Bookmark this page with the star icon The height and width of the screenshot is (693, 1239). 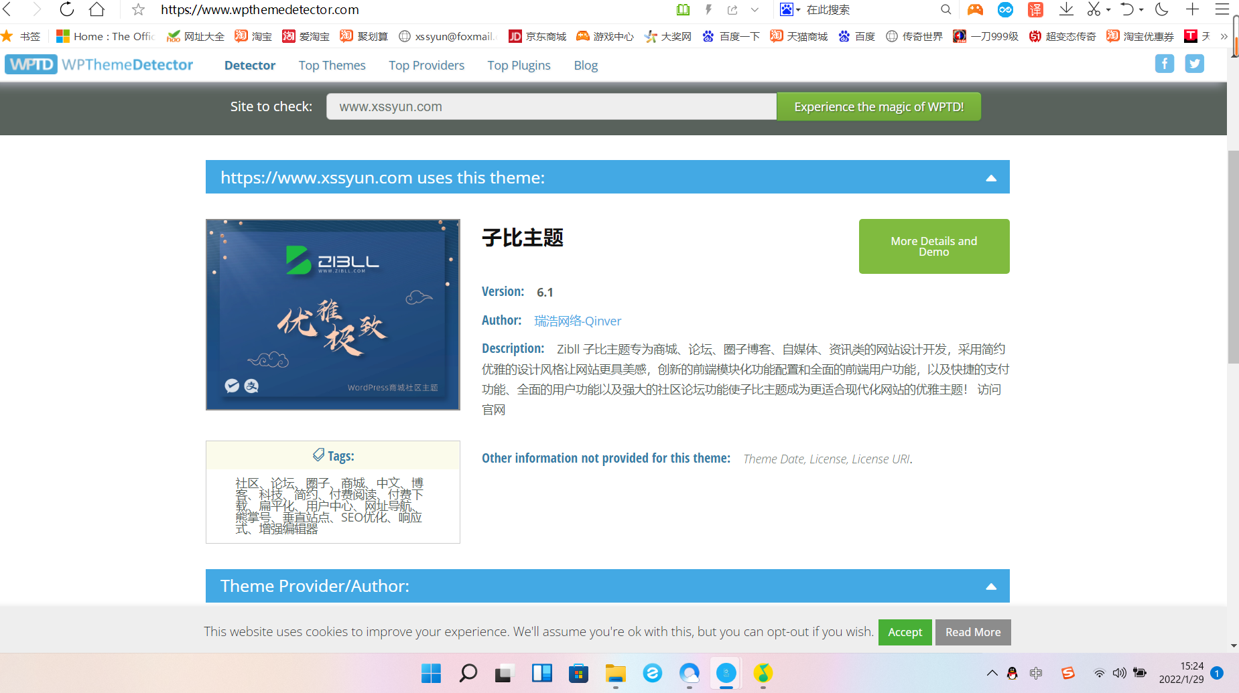point(138,9)
